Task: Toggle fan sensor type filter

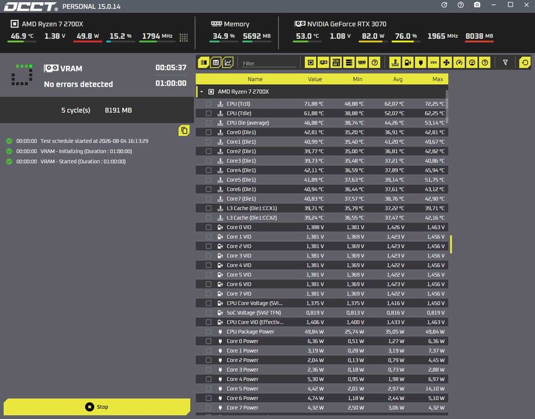Action: coord(446,62)
